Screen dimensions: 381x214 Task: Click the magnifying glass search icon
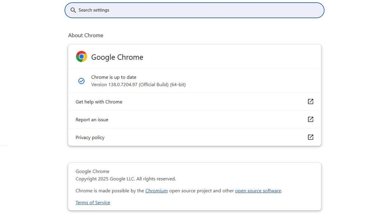[73, 10]
